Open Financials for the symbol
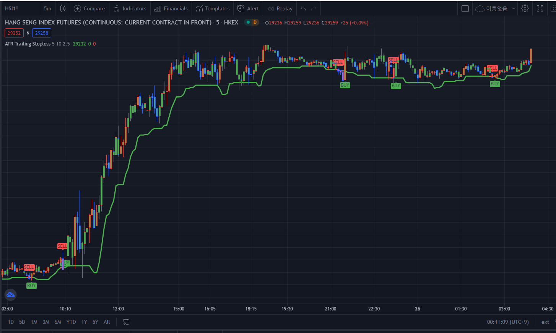 [171, 8]
